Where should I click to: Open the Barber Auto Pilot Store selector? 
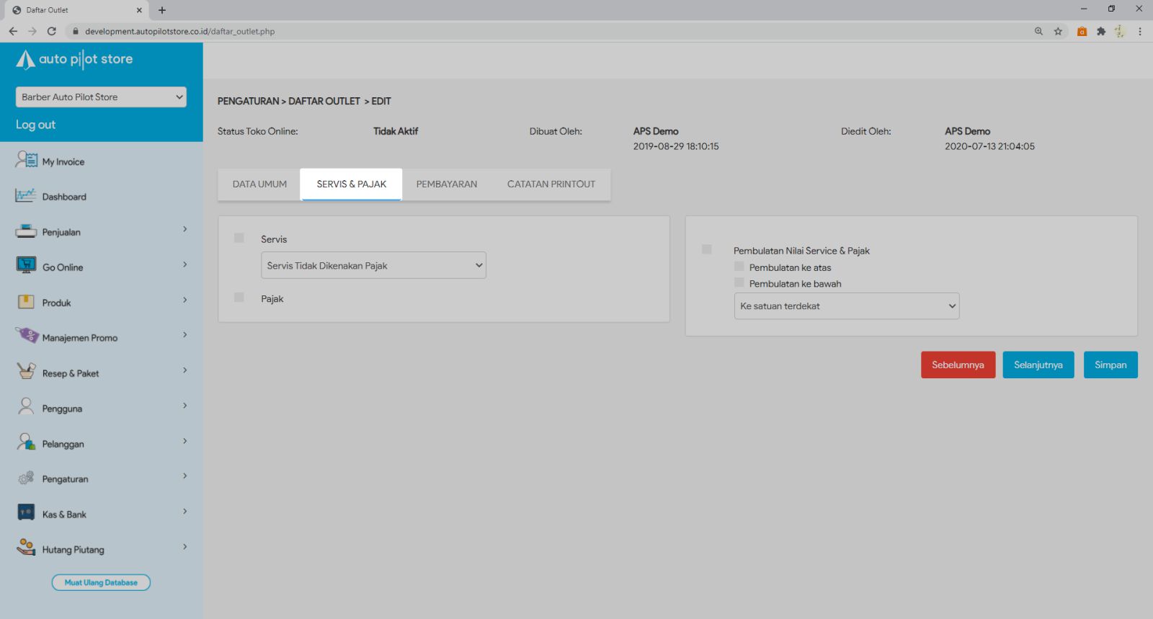101,97
